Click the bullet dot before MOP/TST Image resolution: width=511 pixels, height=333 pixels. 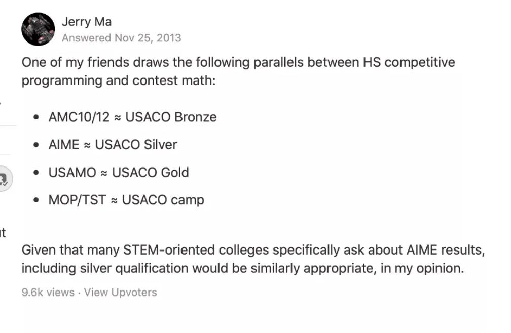pos(36,200)
